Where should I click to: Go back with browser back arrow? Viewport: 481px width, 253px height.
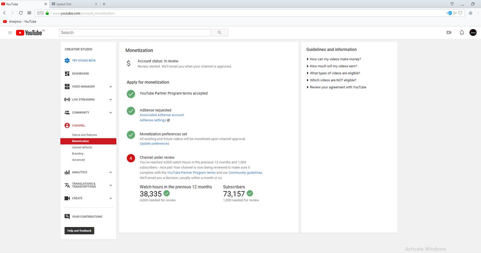[4, 13]
